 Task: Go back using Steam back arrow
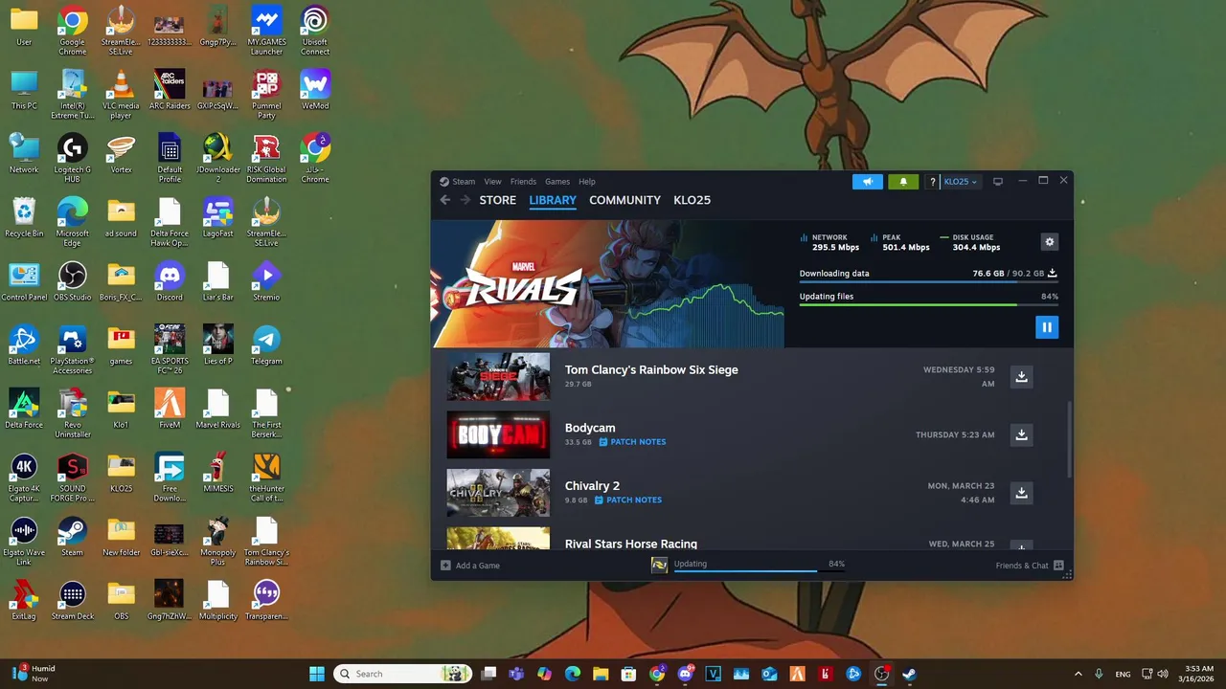(444, 200)
